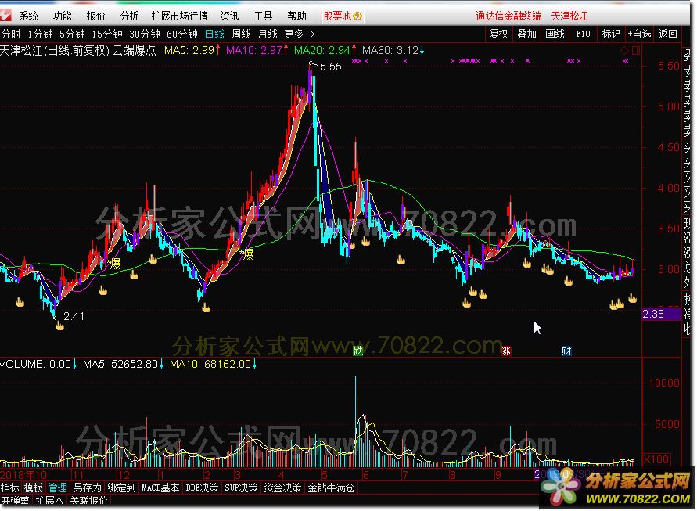Expand the 更多 periods list
Image resolution: width=697 pixels, height=511 pixels.
coord(300,34)
